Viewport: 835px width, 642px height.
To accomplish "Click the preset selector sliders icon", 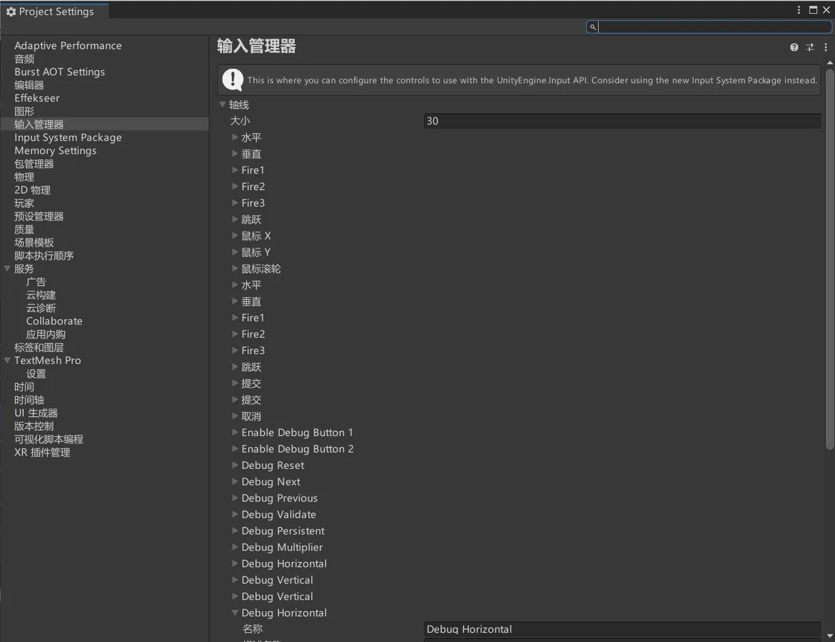I will point(810,47).
